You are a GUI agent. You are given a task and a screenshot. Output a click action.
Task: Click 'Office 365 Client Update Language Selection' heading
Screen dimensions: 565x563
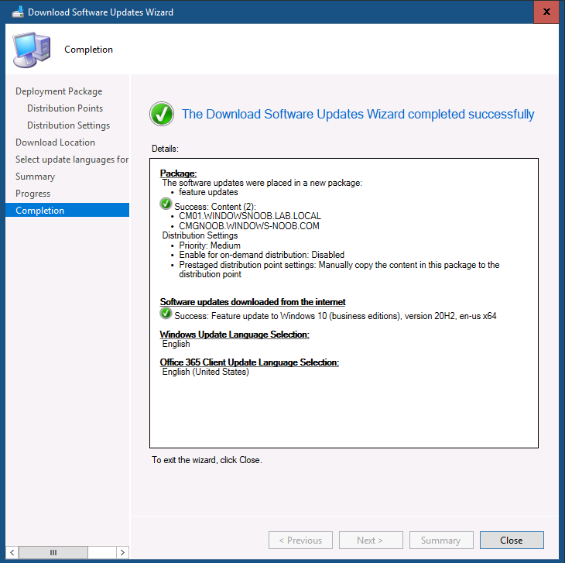(x=249, y=362)
